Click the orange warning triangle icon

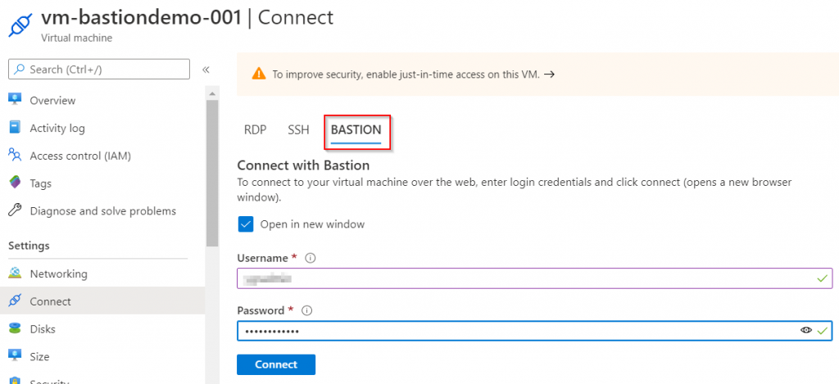pos(259,74)
